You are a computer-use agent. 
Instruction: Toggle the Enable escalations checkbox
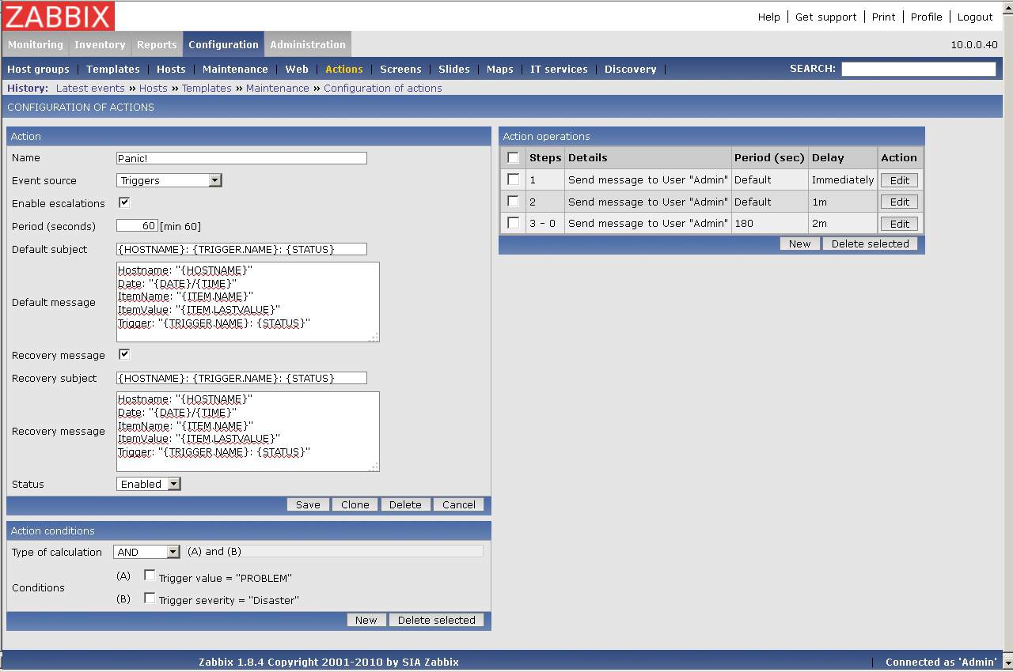coord(124,202)
